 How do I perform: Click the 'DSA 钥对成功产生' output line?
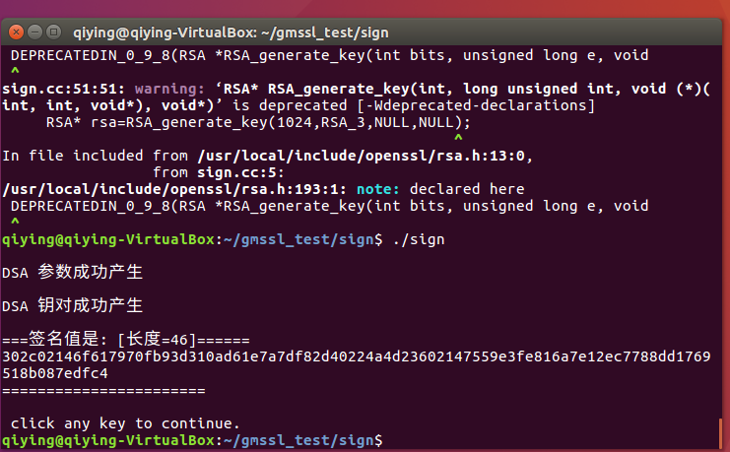click(x=73, y=305)
